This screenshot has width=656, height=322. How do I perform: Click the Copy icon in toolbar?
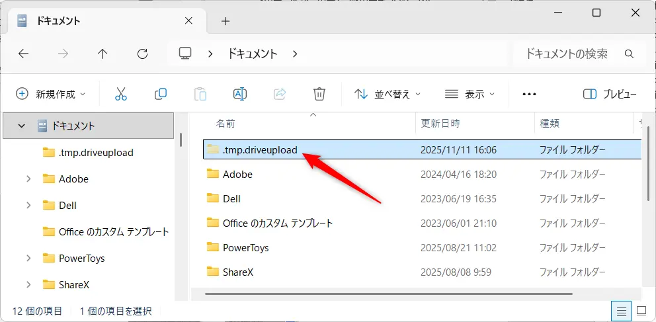[160, 94]
